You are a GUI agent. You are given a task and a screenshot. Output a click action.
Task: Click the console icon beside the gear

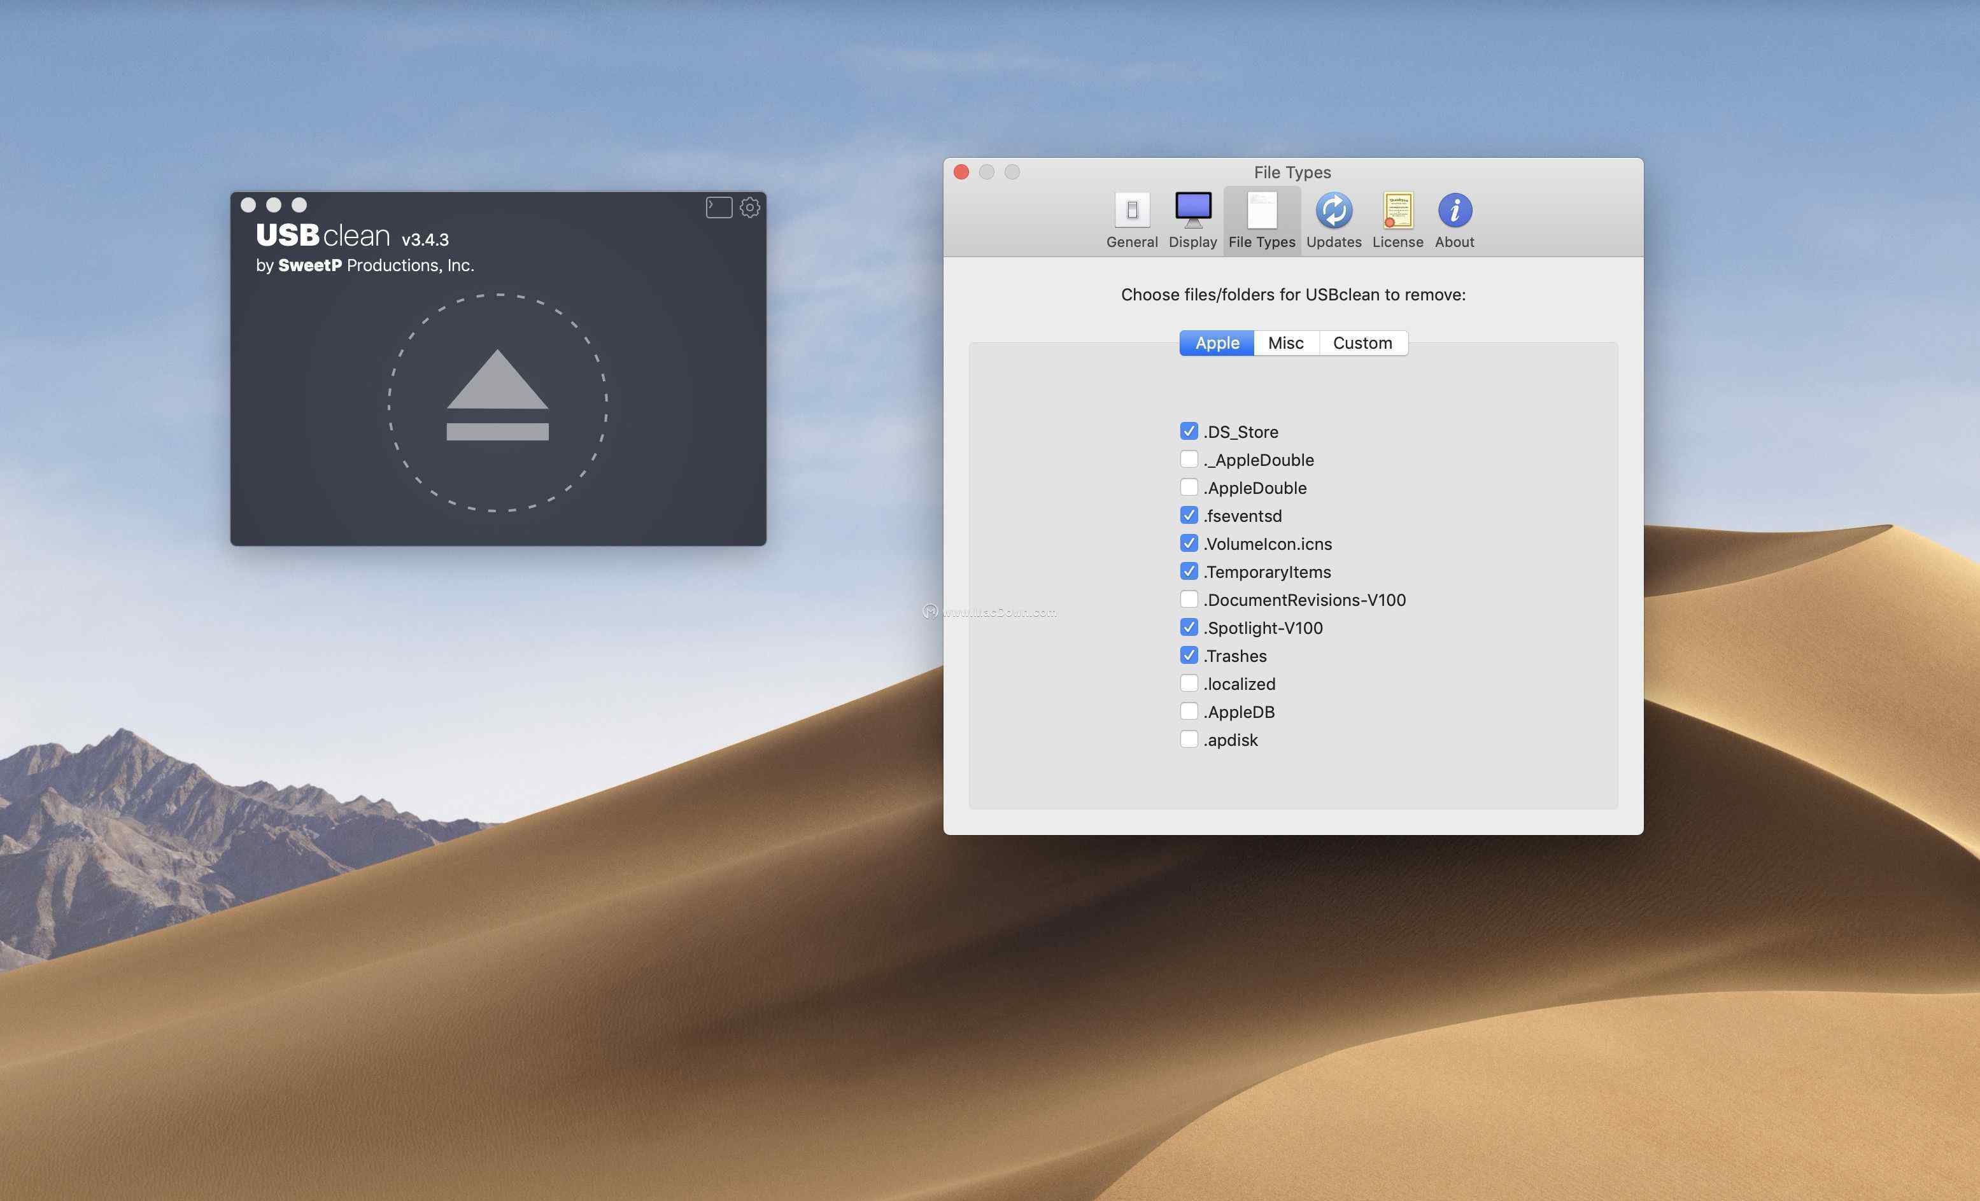click(718, 207)
